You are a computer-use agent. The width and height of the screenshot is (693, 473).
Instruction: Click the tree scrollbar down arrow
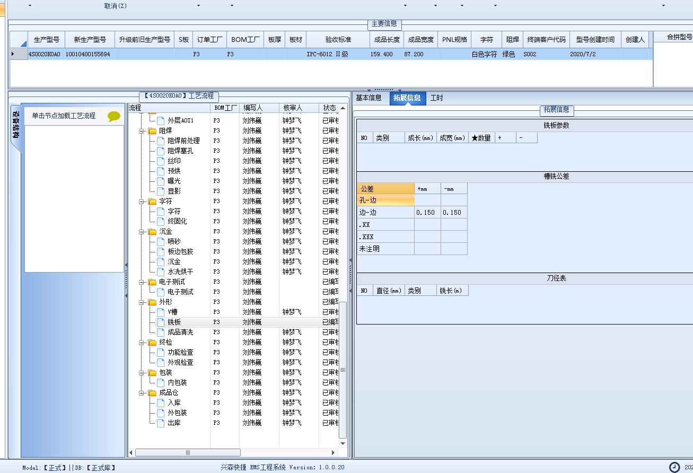pos(343,444)
